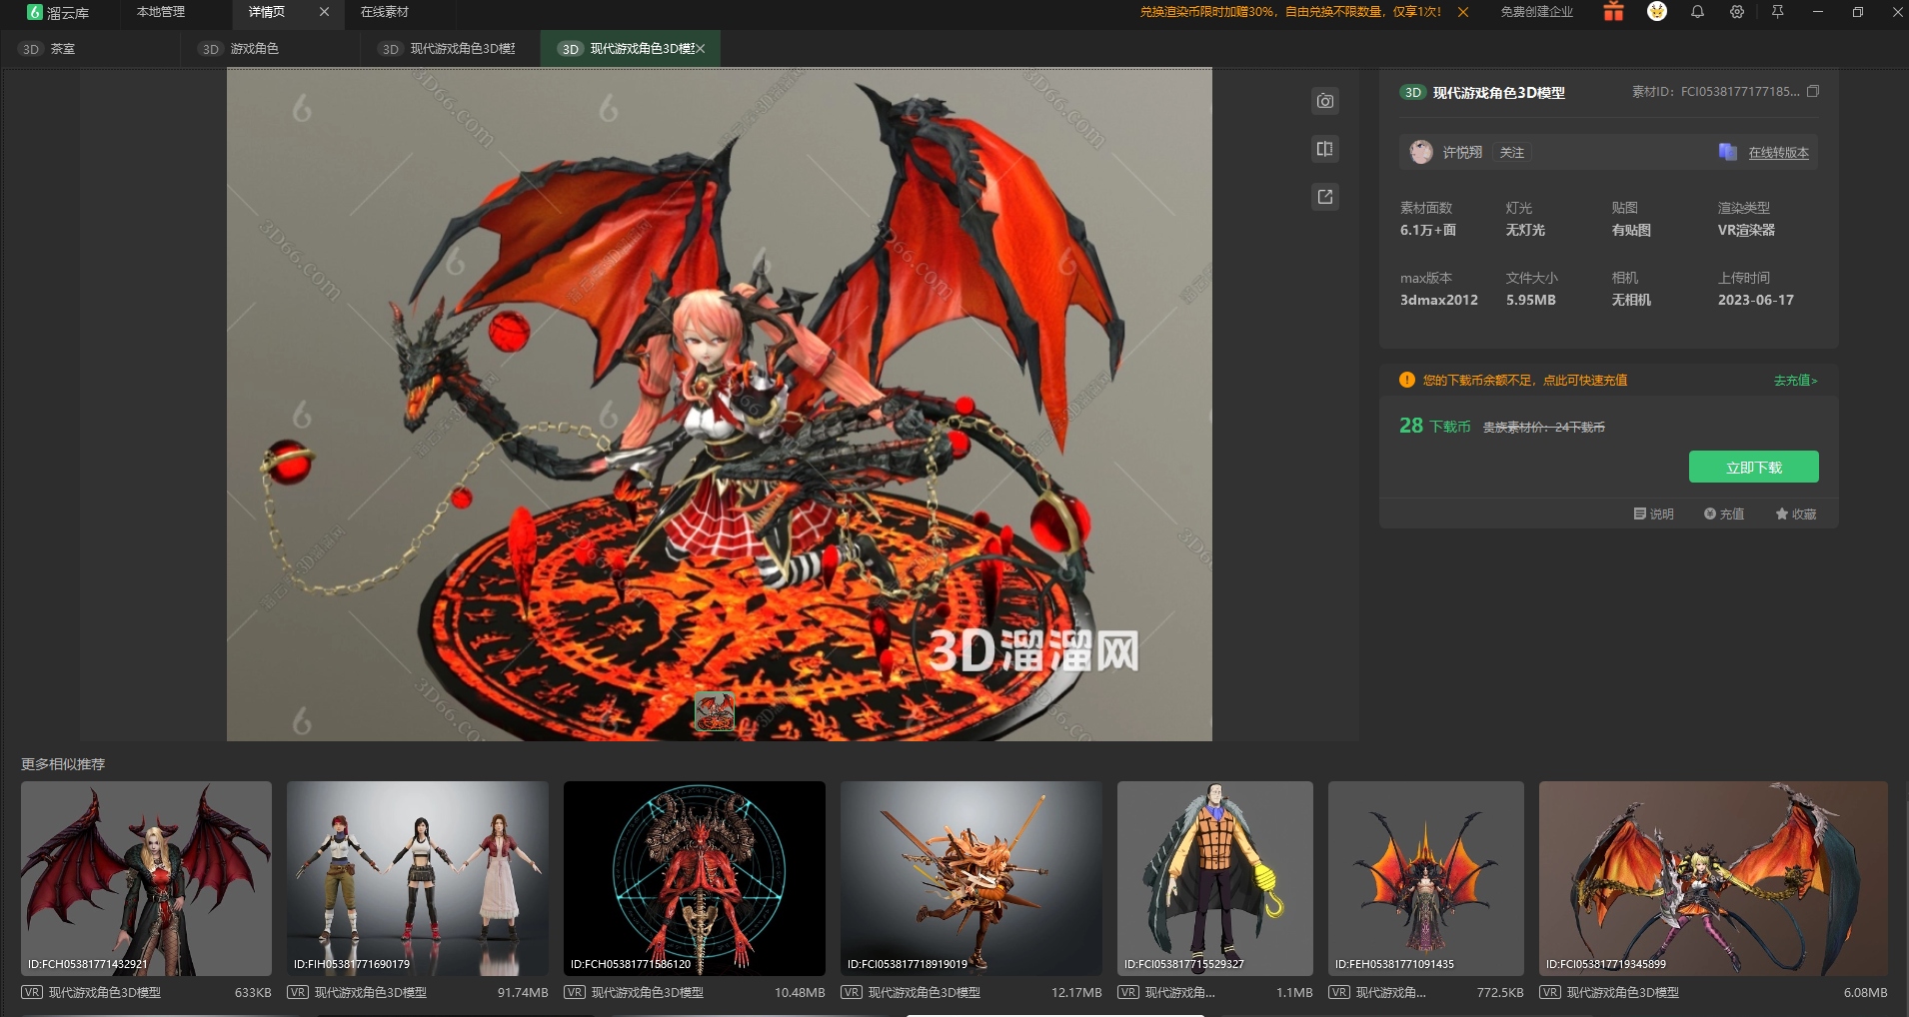Open the 说明 description icon link
This screenshot has height=1017, width=1909.
(1654, 513)
